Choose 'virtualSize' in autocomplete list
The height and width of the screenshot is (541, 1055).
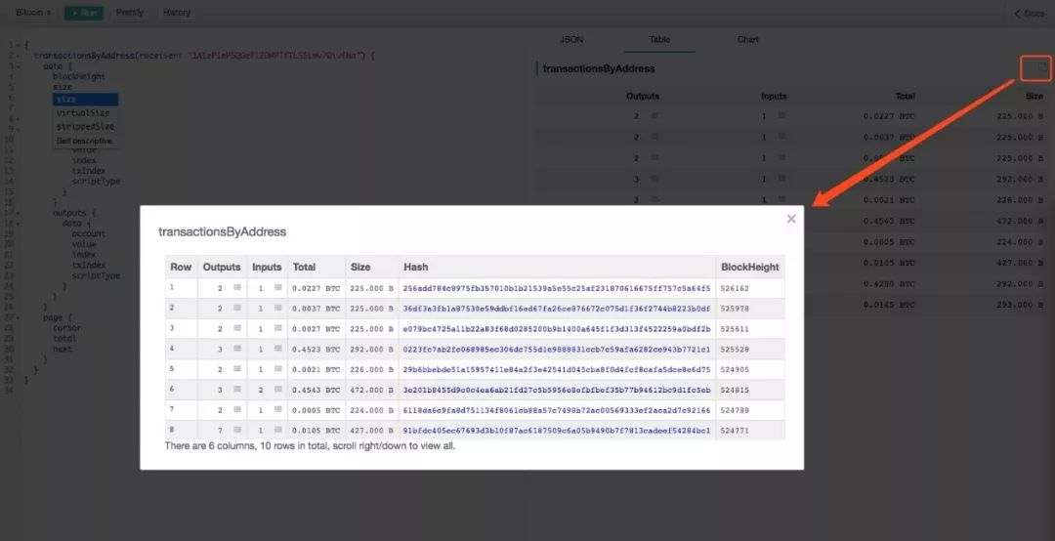85,113
